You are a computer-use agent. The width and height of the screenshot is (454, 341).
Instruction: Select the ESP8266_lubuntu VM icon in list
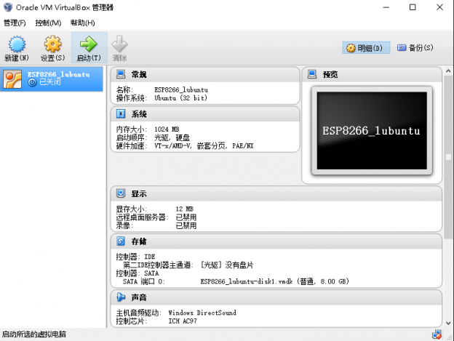tap(12, 79)
